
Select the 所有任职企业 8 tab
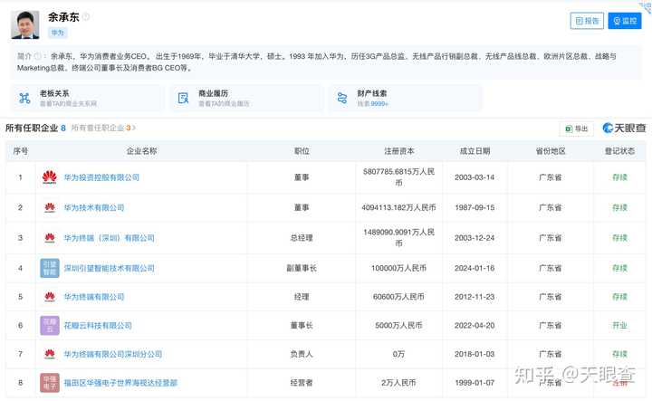click(35, 128)
